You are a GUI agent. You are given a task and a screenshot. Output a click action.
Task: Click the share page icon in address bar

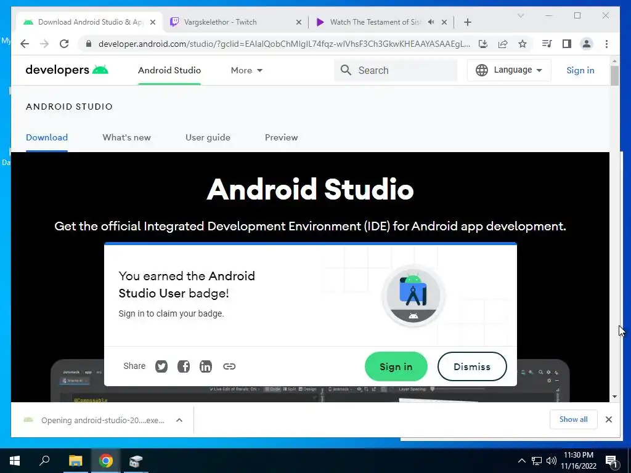pos(503,44)
